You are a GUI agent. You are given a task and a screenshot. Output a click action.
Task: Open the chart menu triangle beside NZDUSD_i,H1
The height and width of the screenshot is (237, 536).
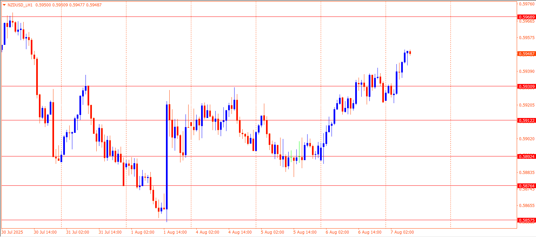pos(4,5)
